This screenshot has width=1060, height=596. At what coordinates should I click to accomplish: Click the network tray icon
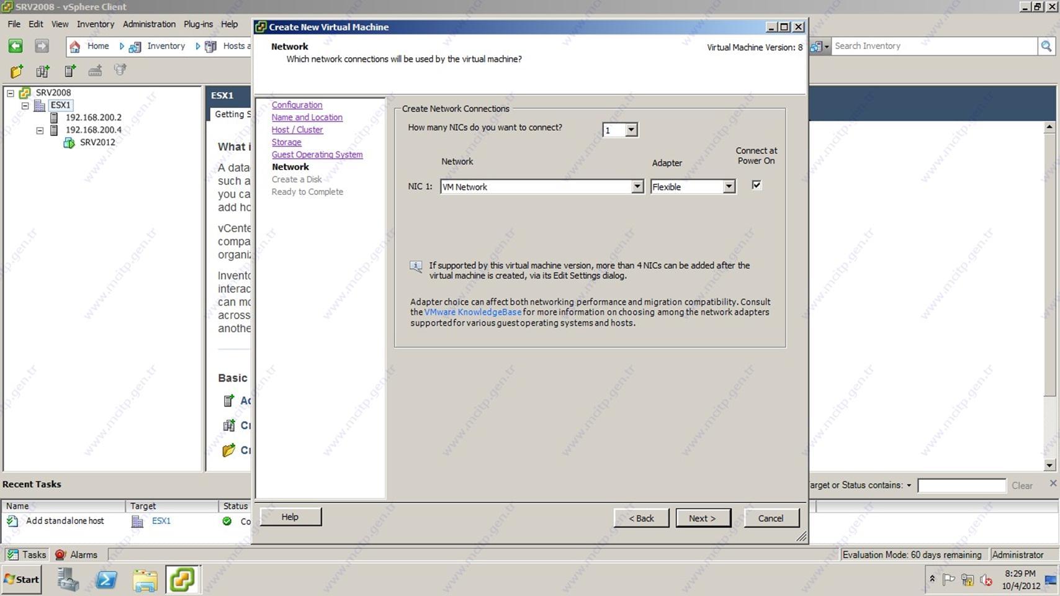(x=968, y=580)
